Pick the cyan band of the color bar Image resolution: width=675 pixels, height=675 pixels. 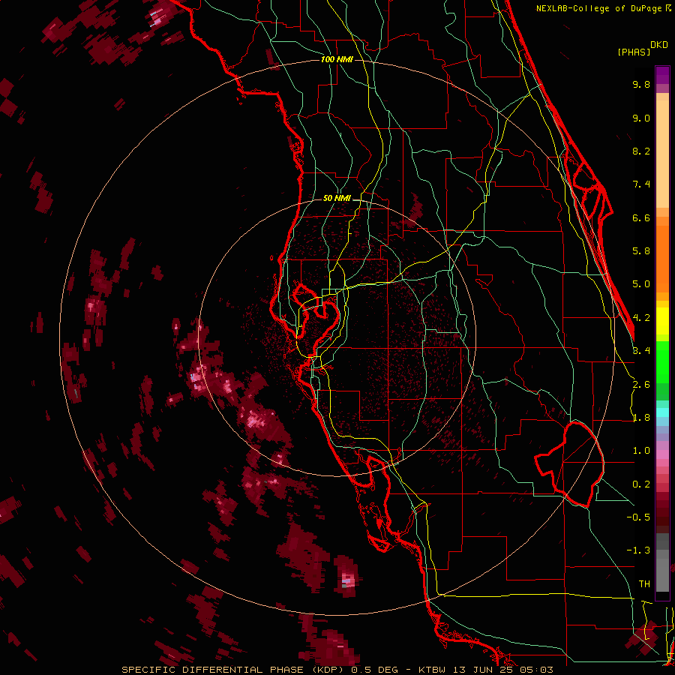(662, 412)
